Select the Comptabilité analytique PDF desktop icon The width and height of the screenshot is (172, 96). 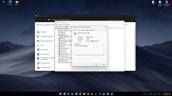167,3
